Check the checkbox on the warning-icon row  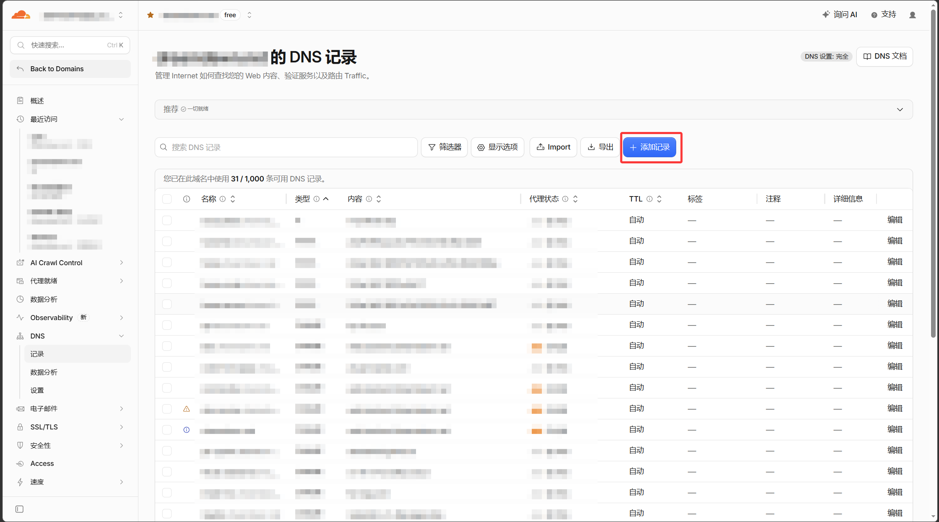click(x=167, y=409)
